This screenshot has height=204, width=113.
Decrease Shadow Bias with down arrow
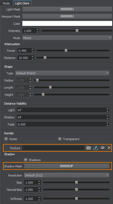[x=39, y=184]
